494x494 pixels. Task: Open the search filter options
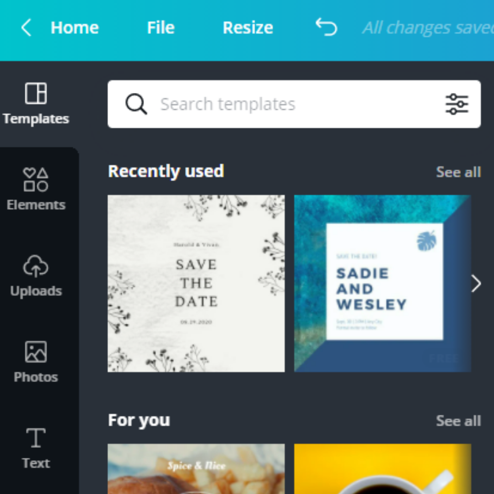click(457, 104)
